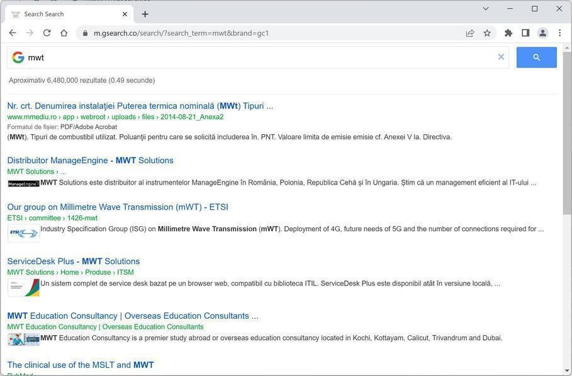Click the scroll down arrow of the scrollbar
Viewport: 572px width, 376px height.
click(x=567, y=371)
